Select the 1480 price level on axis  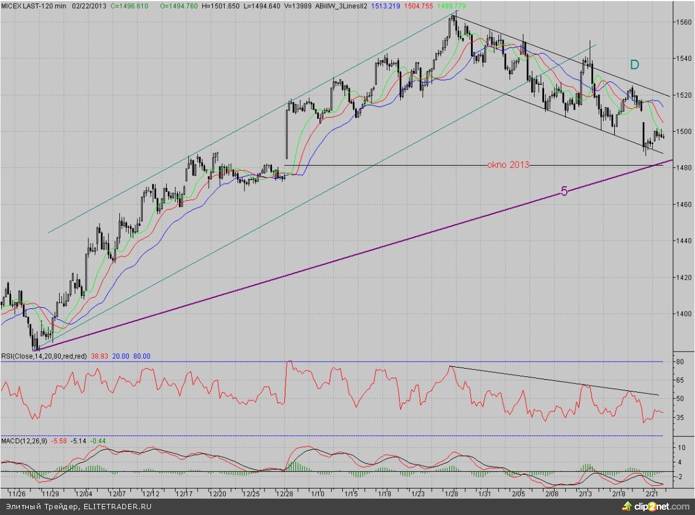pyautogui.click(x=684, y=168)
